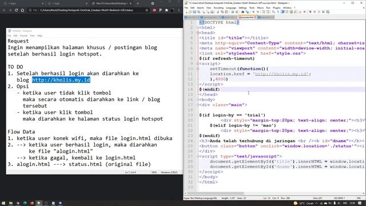Click the DOCTYPE html line
The height and width of the screenshot is (206, 366).
tap(219, 22)
